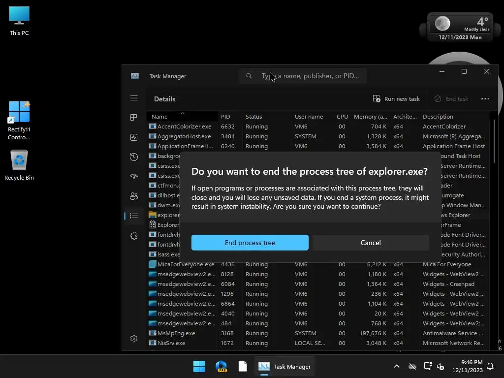
Task: Select the MicaForEveryone.exe process
Action: pyautogui.click(x=318, y=264)
